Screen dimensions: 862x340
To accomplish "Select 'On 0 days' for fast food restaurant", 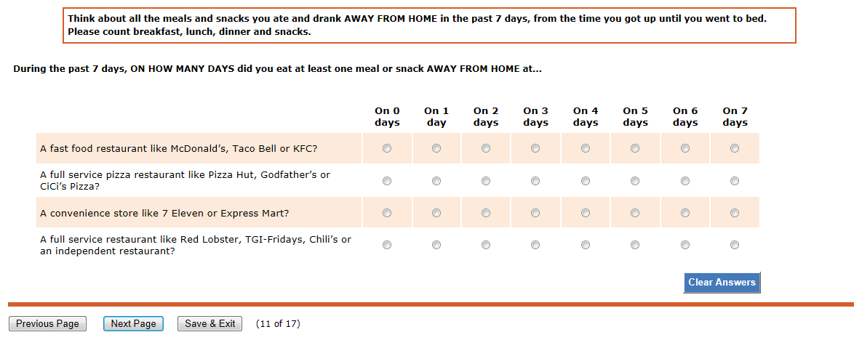I will 387,149.
